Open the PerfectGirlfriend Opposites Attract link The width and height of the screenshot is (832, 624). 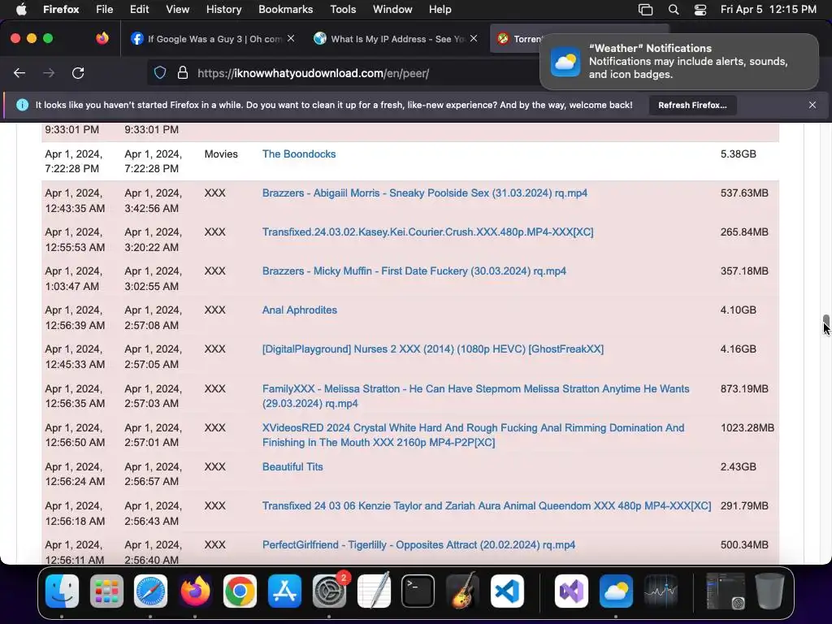click(418, 545)
